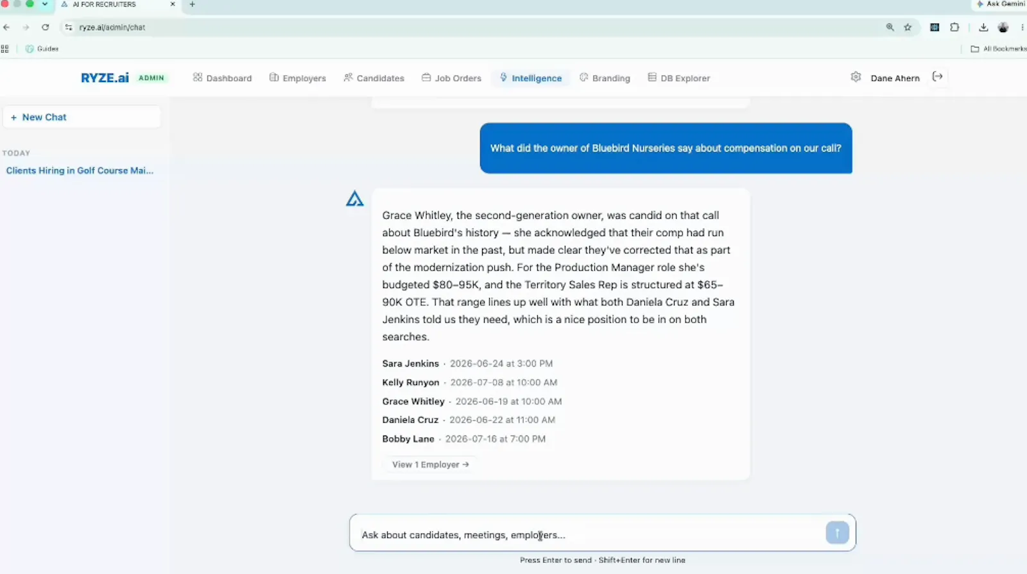Viewport: 1027px width, 574px height.
Task: Open a new browser tab
Action: click(192, 4)
